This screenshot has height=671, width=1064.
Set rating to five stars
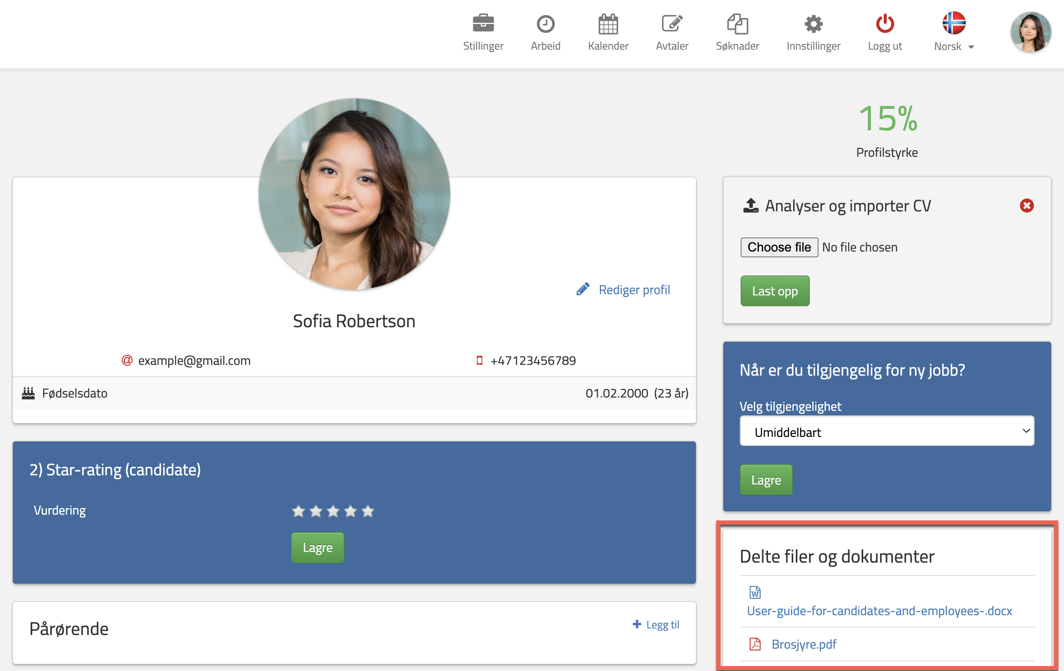(368, 511)
